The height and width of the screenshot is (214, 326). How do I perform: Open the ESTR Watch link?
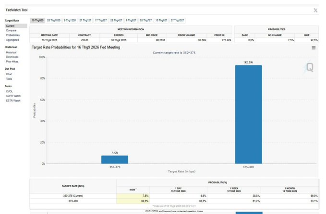click(x=13, y=101)
